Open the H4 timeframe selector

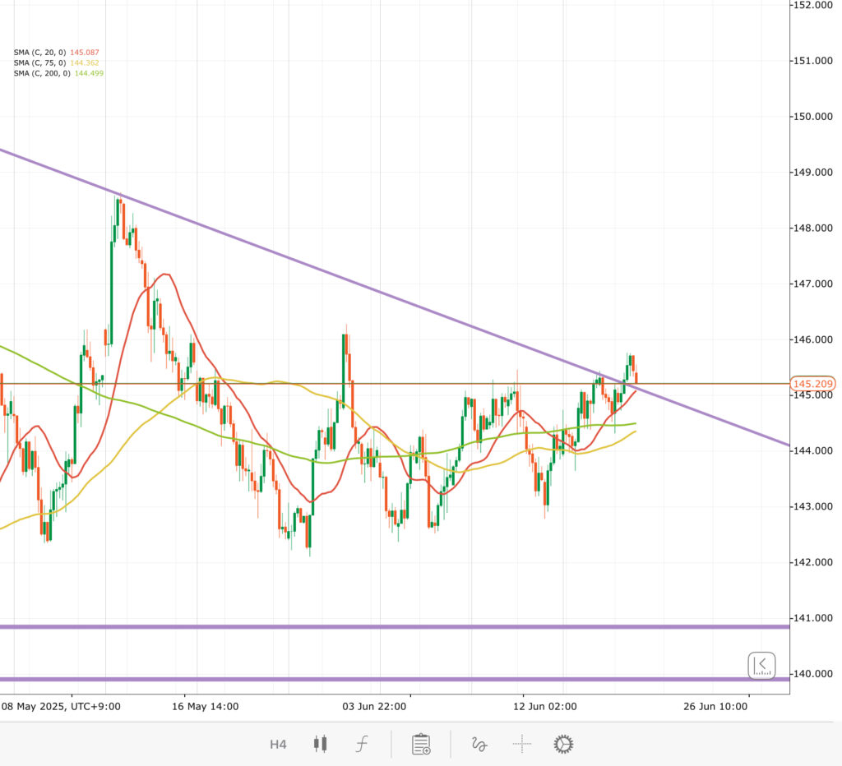click(278, 745)
